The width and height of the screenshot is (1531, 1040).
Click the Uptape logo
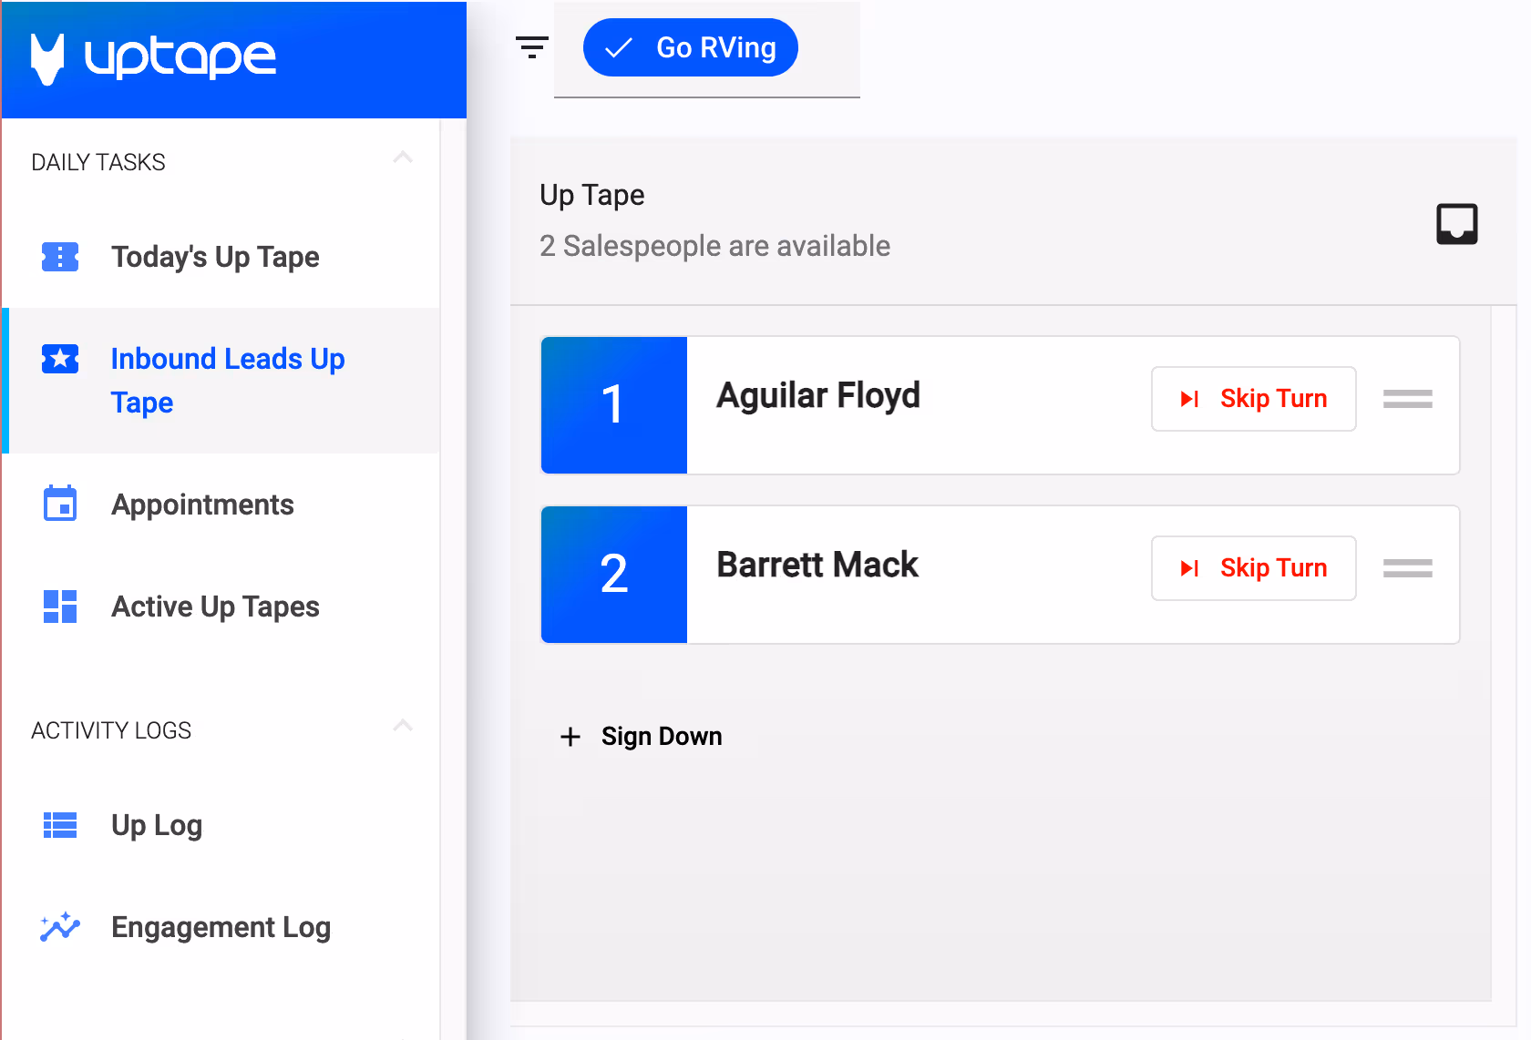[153, 58]
